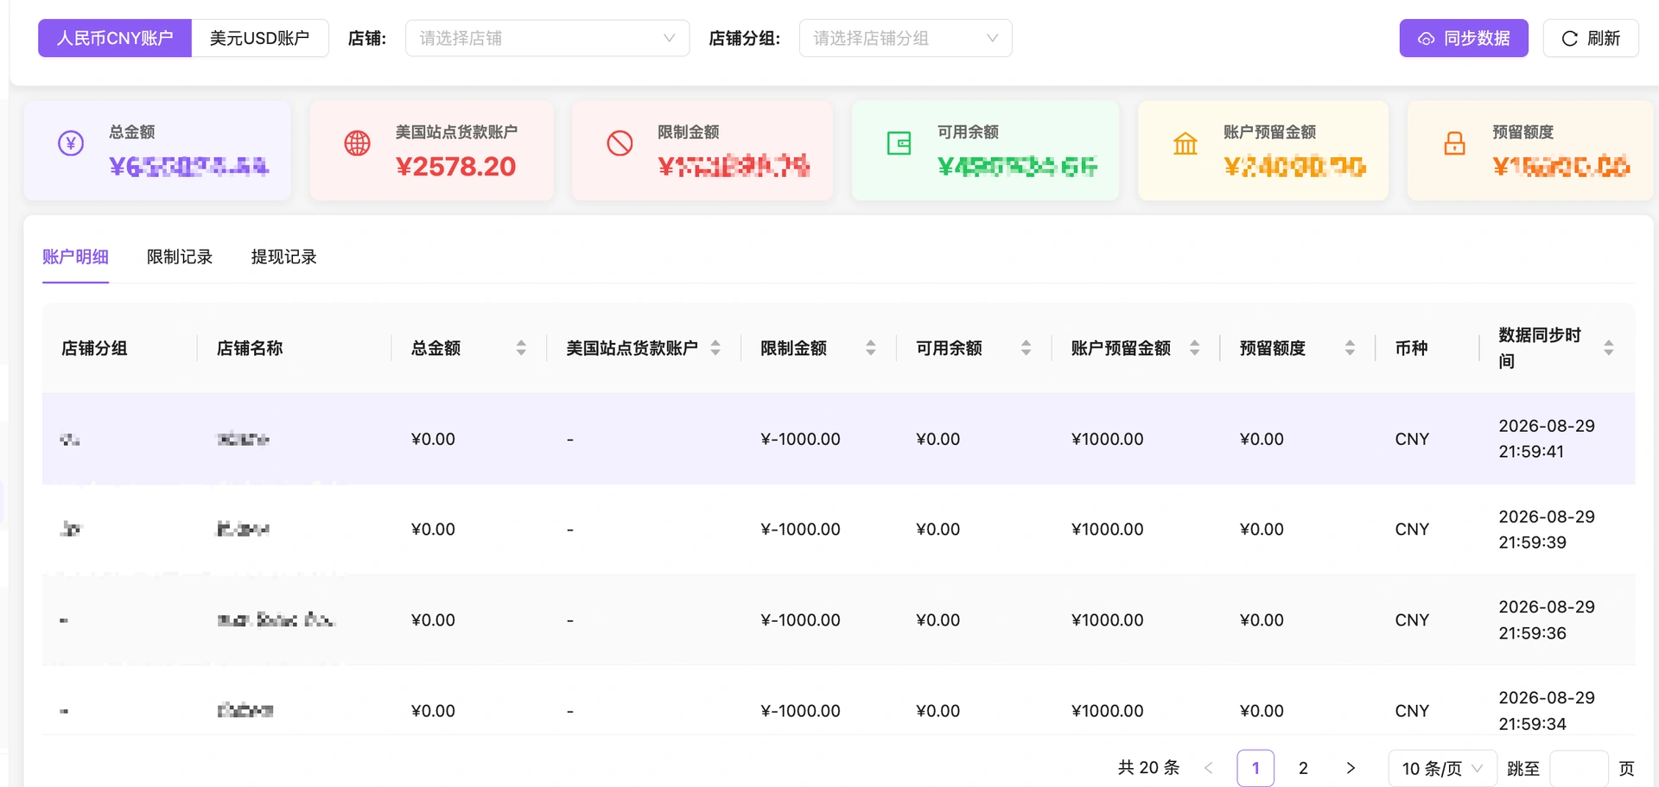Screen dimensions: 1659x787
Task: Sort the table by 预留额度
Action: tap(1351, 348)
